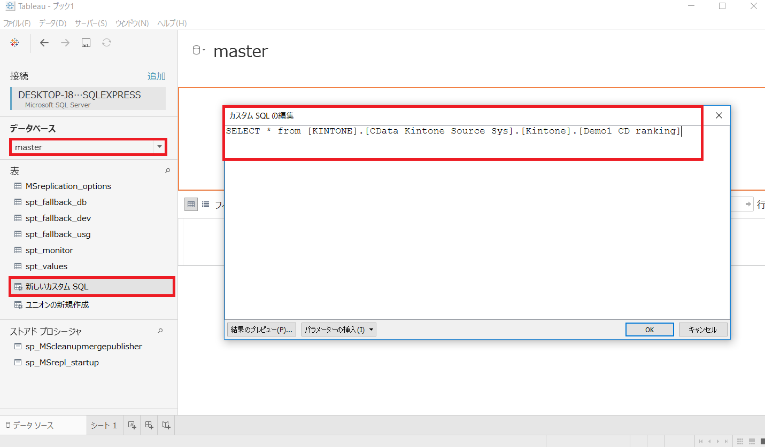Open the パラメーターの挿入 dropdown
Screen dimensions: 765x447
pyautogui.click(x=338, y=329)
